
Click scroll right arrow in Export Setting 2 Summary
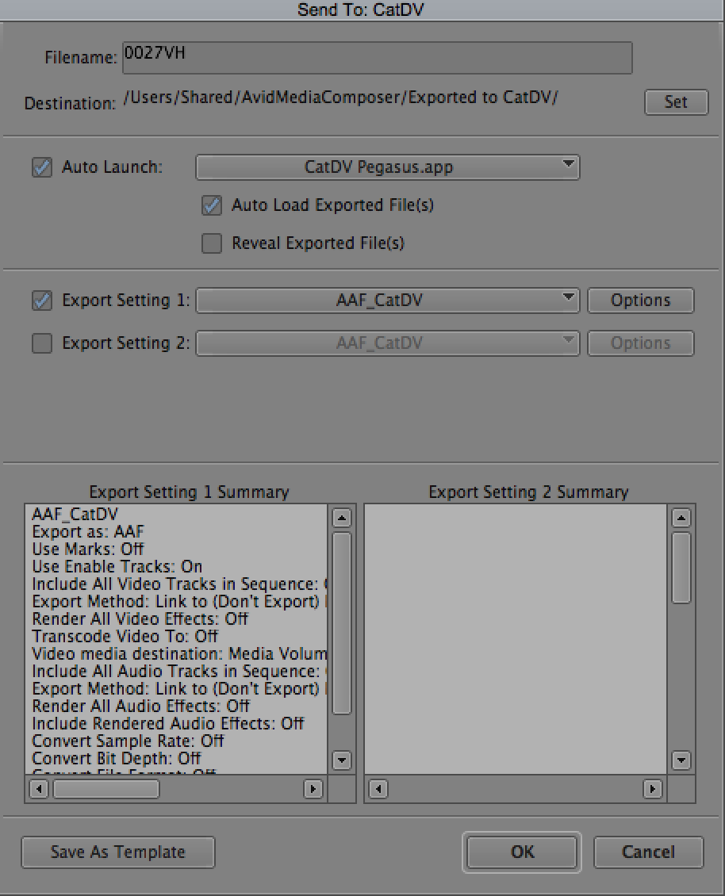pyautogui.click(x=652, y=789)
